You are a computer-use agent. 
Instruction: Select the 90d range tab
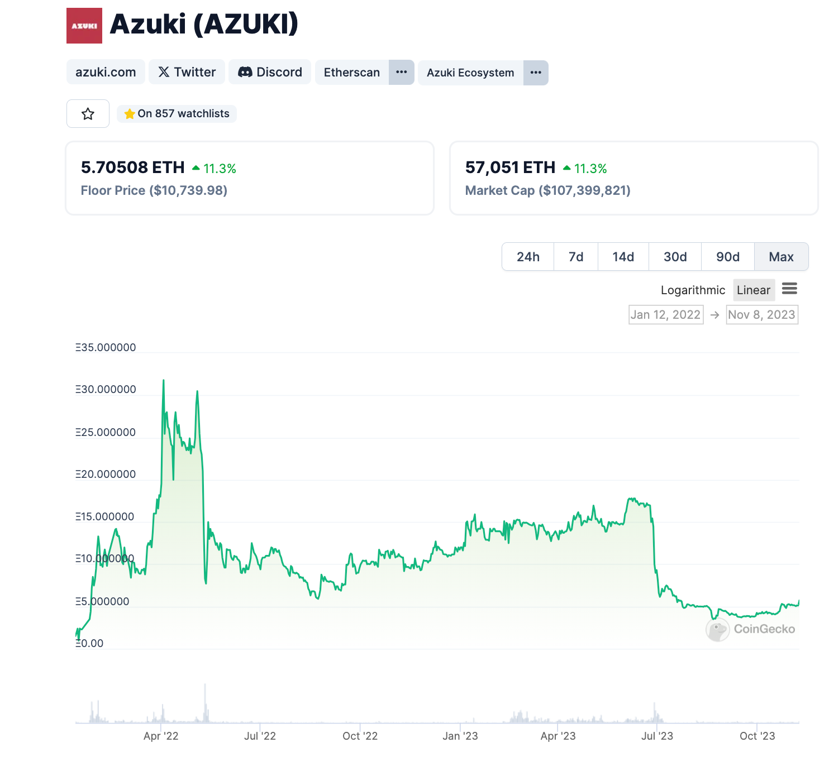727,257
